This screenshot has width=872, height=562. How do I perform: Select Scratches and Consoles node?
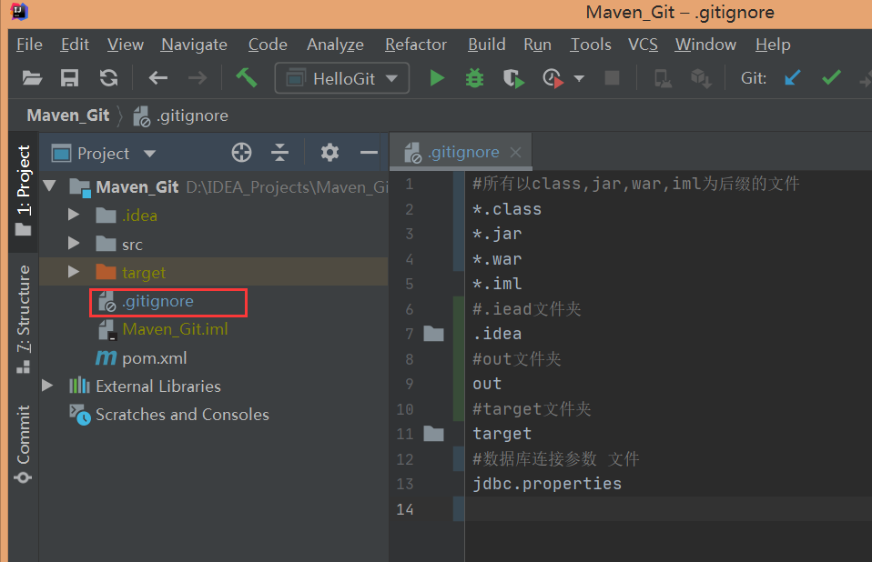pos(169,415)
